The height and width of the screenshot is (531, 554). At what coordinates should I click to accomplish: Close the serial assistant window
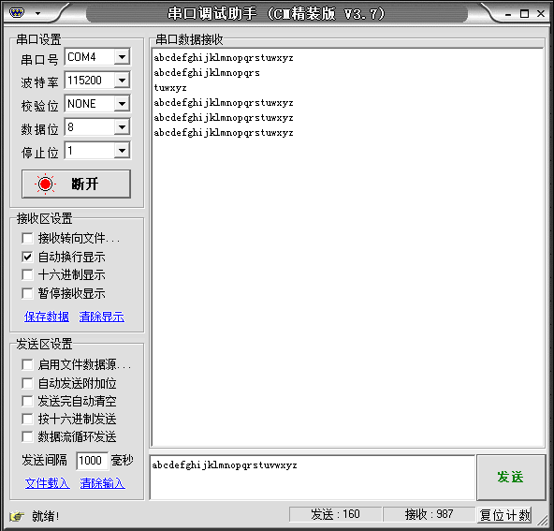[x=541, y=13]
